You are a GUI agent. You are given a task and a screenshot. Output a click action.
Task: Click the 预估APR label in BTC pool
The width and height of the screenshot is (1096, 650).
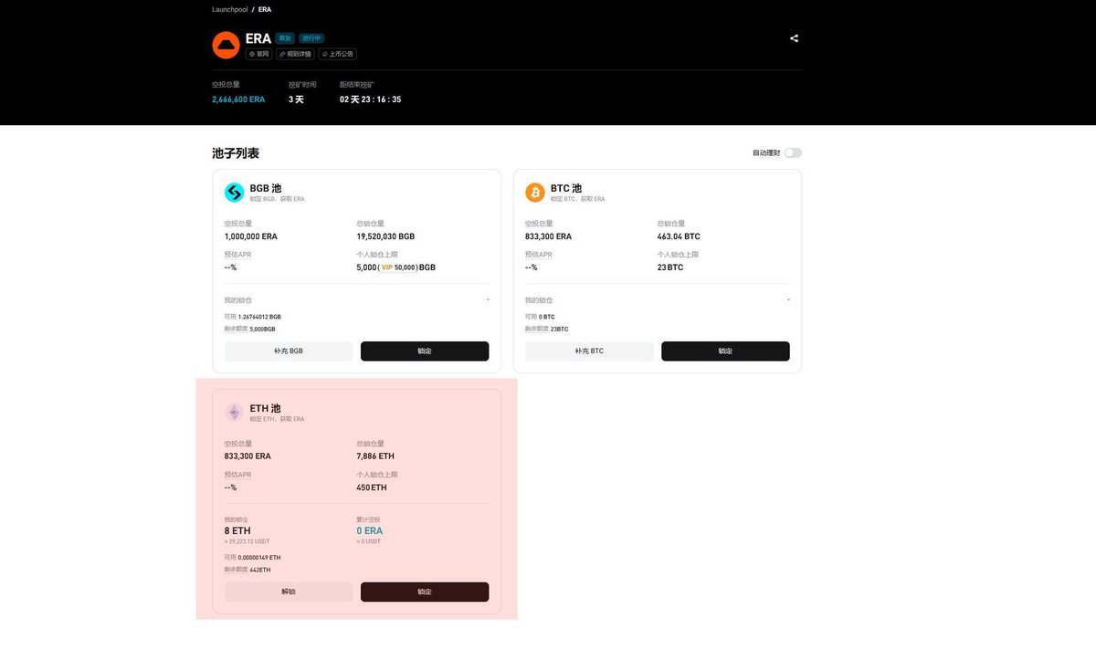[539, 255]
